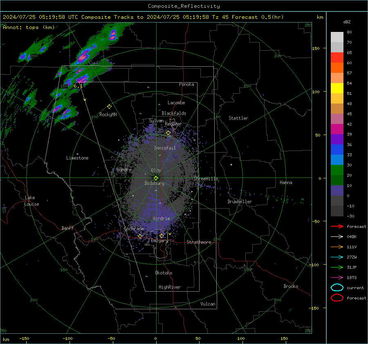The width and height of the screenshot is (368, 344).
Task: Click the white plus marker west of Hanna
Action: (x=231, y=164)
